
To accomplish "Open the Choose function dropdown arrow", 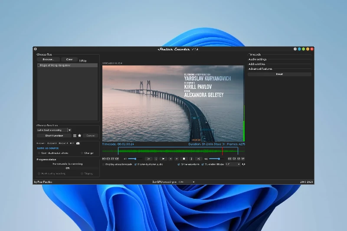I will (69, 130).
